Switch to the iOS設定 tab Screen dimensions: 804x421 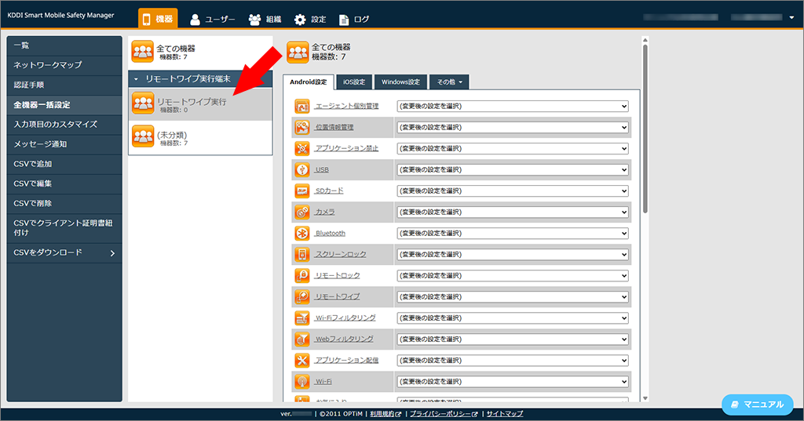point(354,82)
